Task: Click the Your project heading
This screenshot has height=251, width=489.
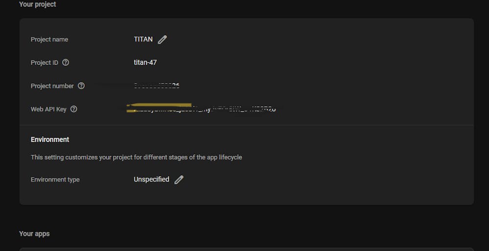Action: [x=38, y=4]
